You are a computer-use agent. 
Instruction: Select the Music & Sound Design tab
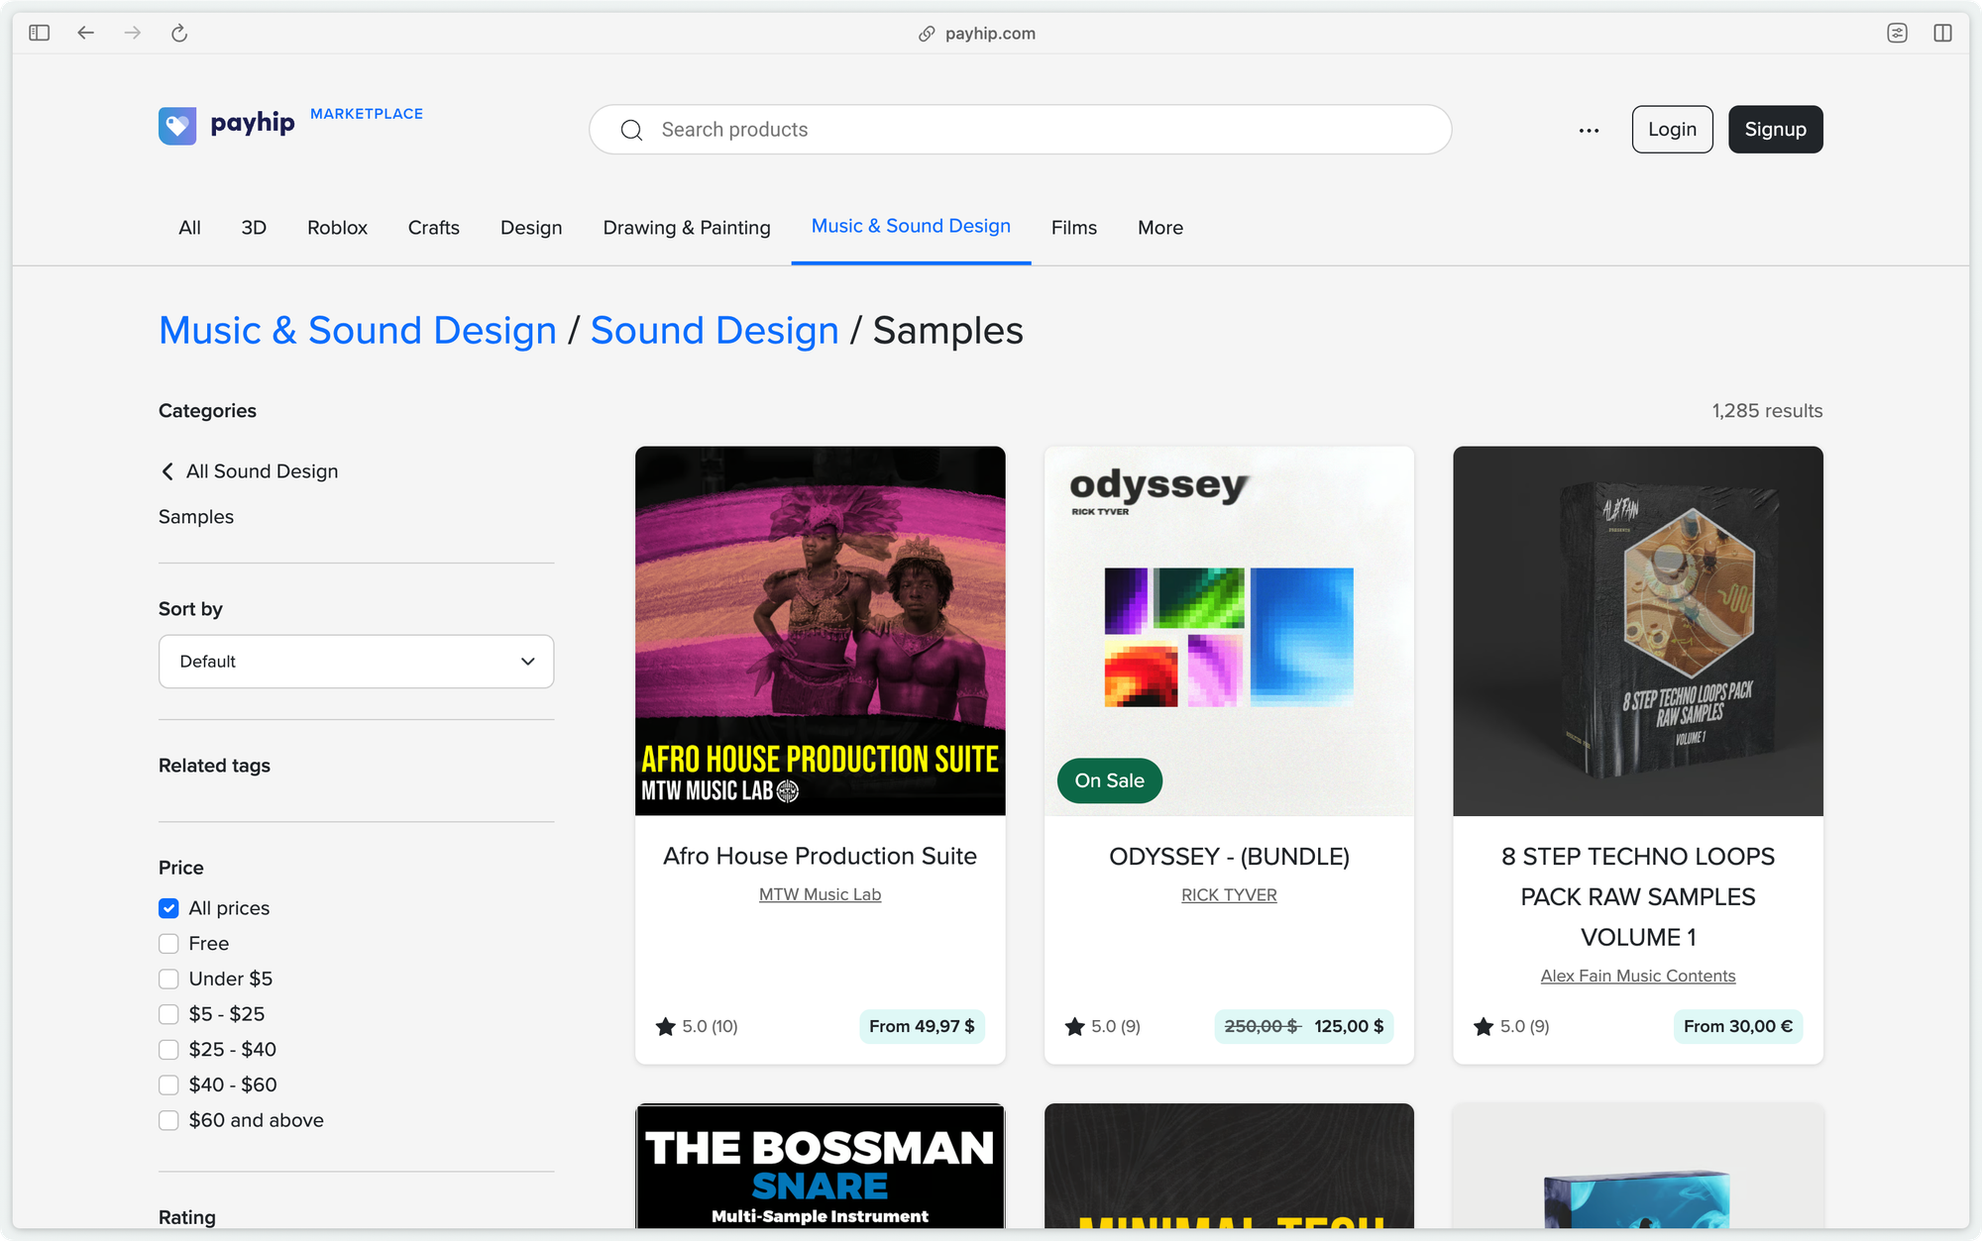click(911, 226)
